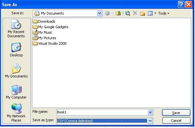Jump to Desktop in the places bar

click(16, 50)
